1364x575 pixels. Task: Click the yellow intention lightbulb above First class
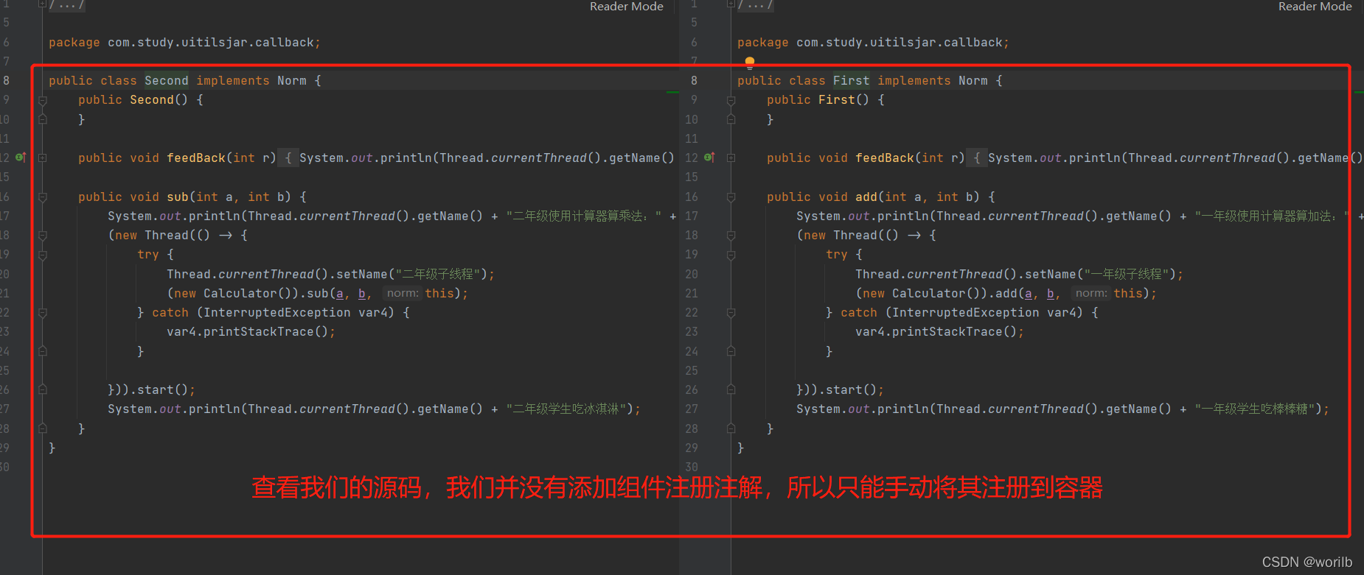point(750,63)
